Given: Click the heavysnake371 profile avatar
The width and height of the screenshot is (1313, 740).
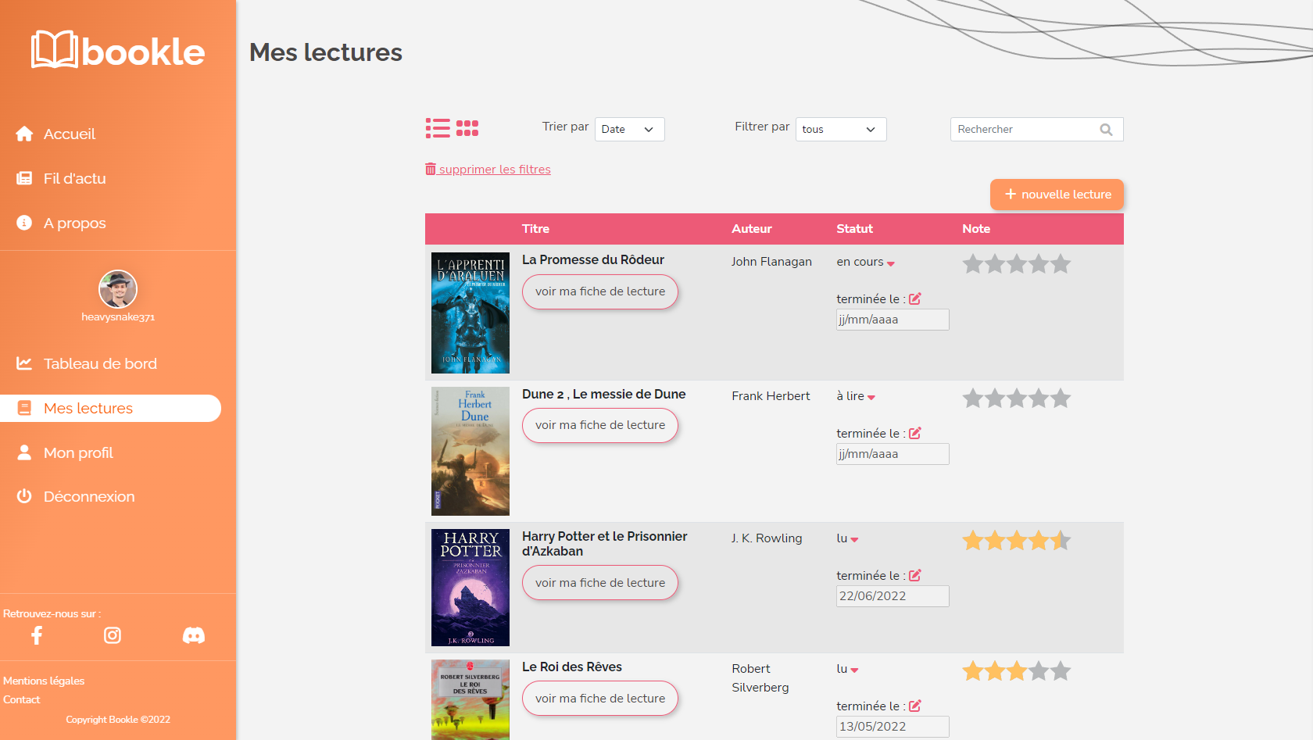Looking at the screenshot, I should pos(118,289).
